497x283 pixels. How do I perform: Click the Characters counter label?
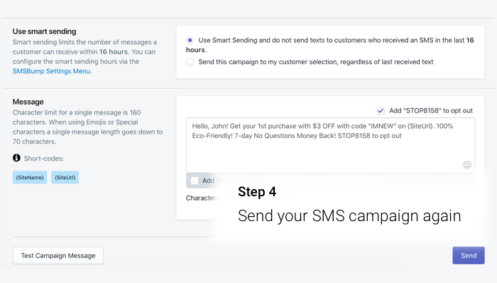pyautogui.click(x=203, y=198)
